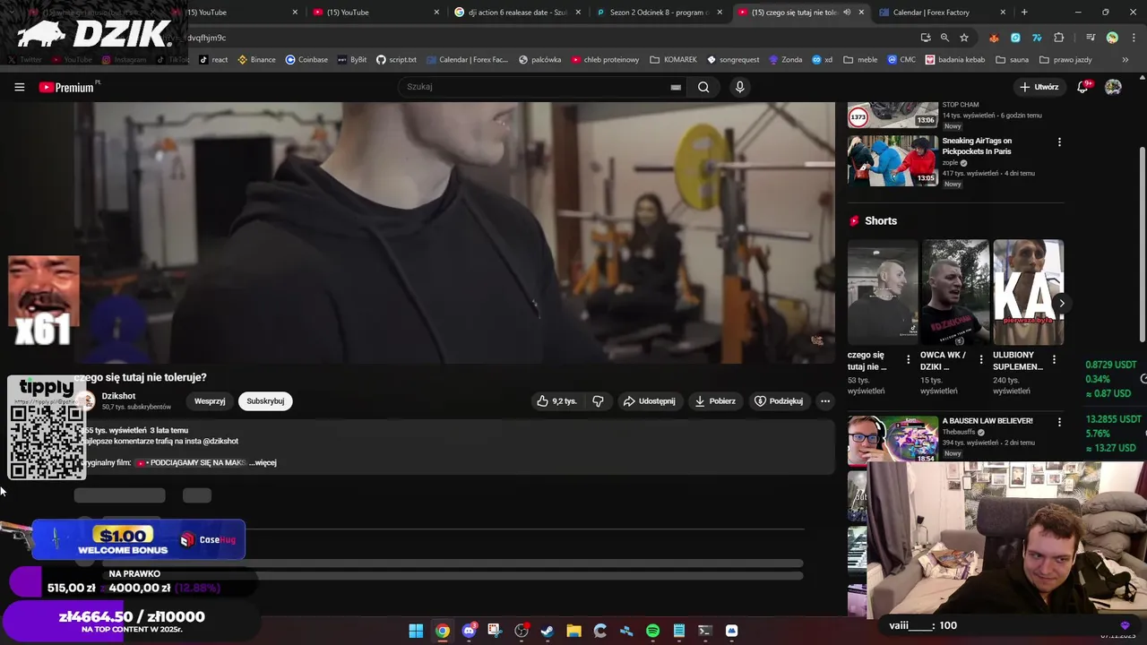Open Chrome from the taskbar
1147x645 pixels.
(x=443, y=631)
